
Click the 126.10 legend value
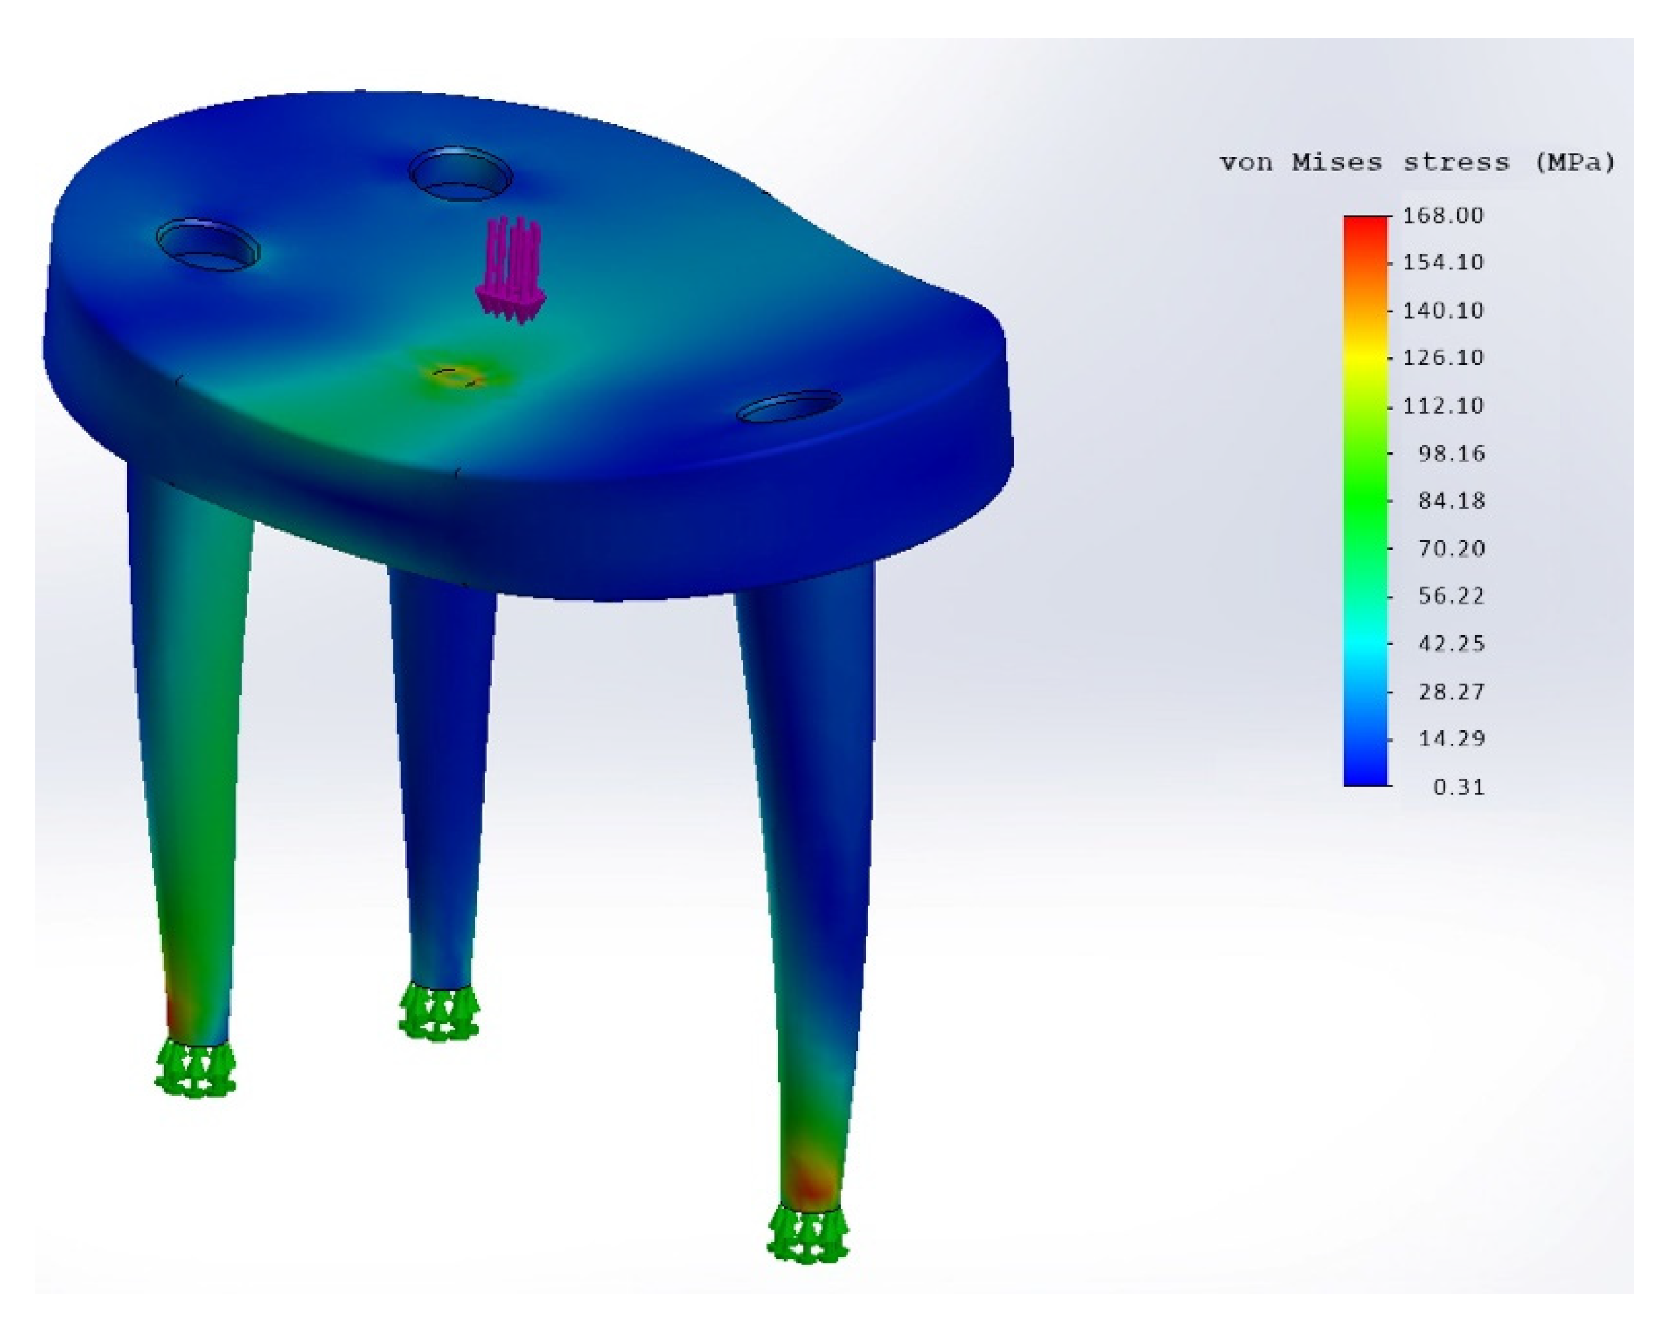(x=1443, y=357)
